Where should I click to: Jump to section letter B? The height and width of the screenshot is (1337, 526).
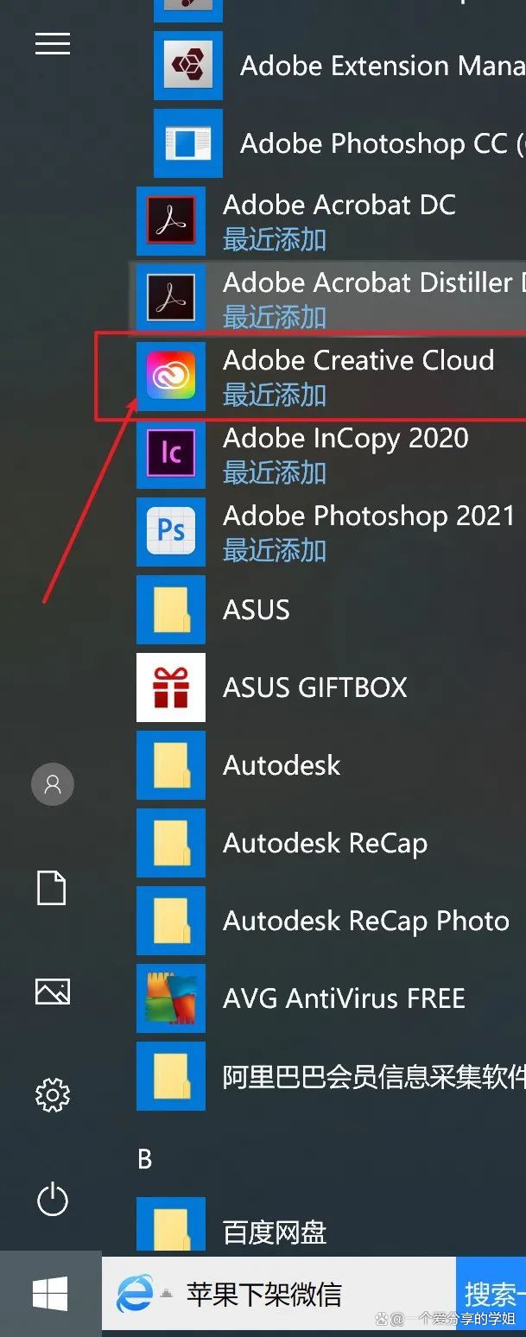[x=144, y=1160]
